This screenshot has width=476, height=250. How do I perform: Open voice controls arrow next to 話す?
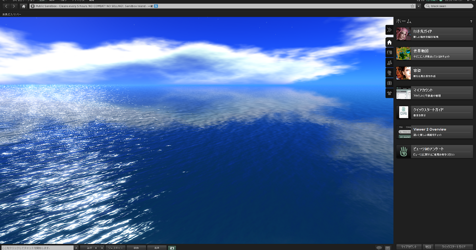(x=102, y=248)
